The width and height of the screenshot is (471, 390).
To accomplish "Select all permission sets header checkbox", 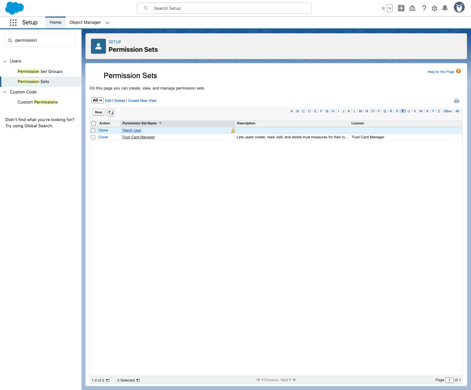I will (x=94, y=124).
